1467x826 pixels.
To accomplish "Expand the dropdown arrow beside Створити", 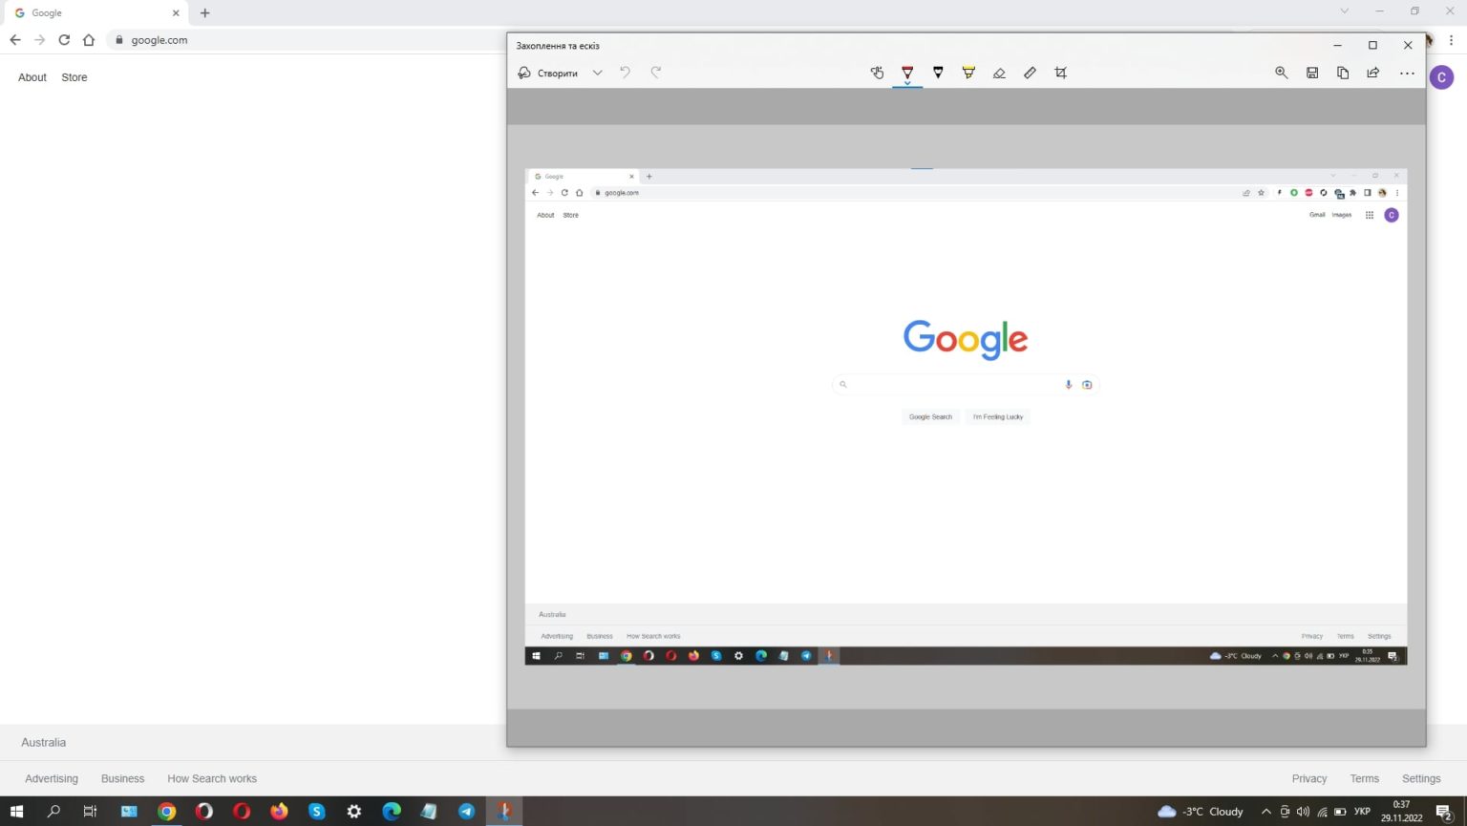I will tap(597, 73).
